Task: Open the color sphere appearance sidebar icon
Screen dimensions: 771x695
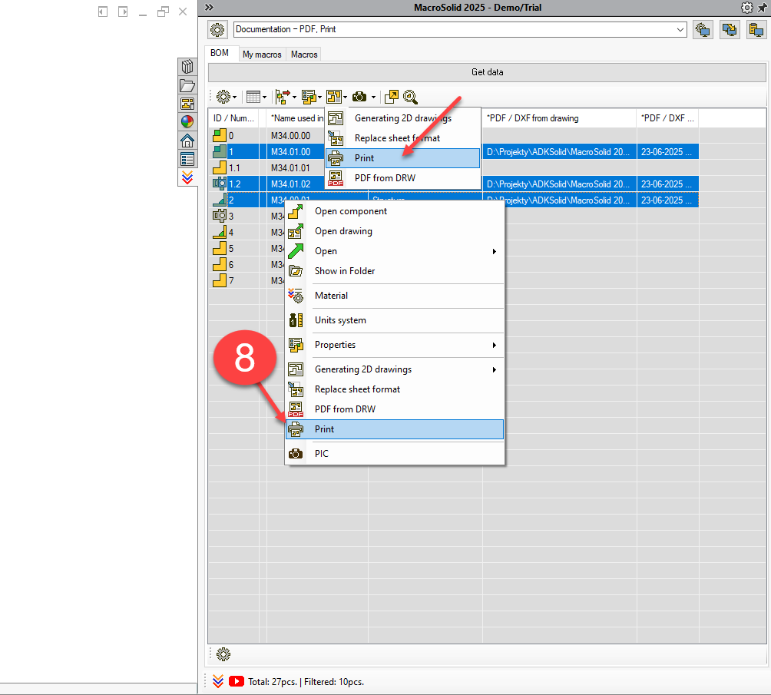Action: click(x=187, y=121)
